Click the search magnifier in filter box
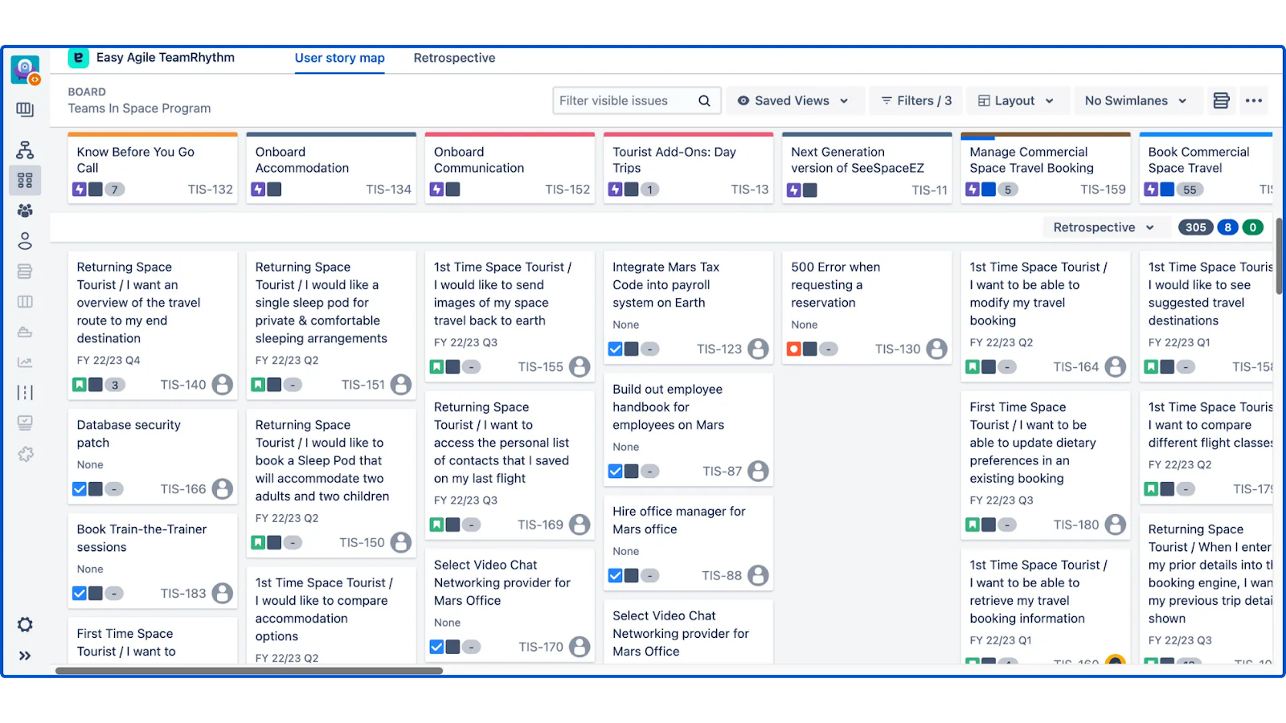The image size is (1286, 723). point(704,100)
